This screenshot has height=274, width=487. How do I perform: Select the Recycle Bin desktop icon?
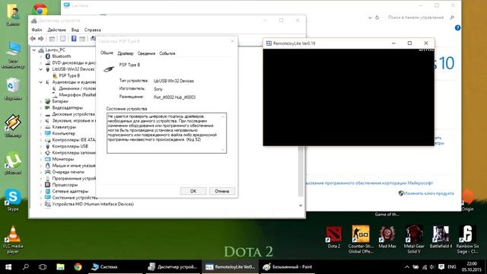[13, 89]
